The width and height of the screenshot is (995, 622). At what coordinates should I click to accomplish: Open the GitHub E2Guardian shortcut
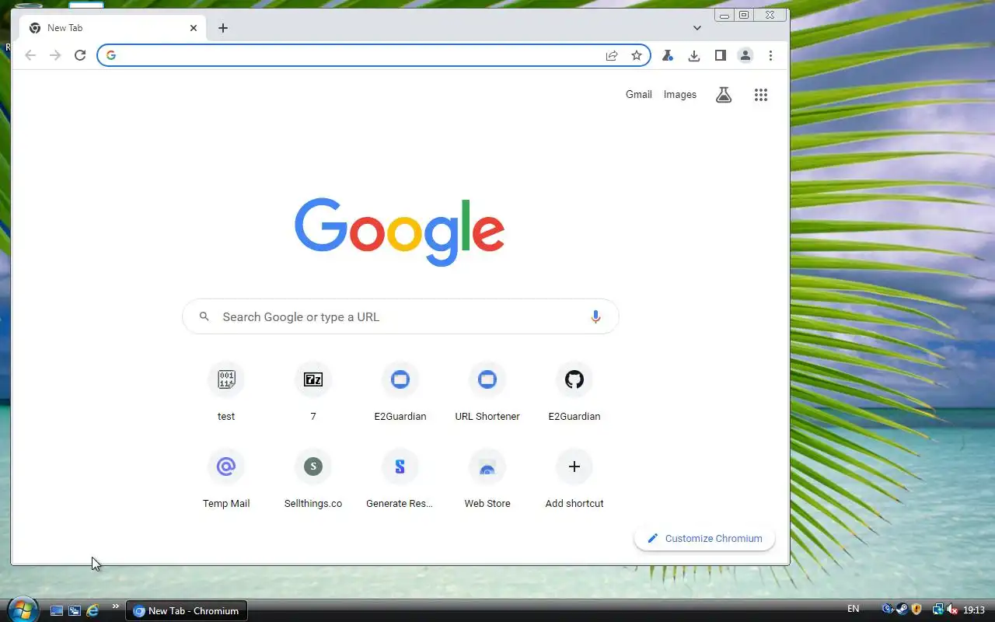tap(574, 392)
